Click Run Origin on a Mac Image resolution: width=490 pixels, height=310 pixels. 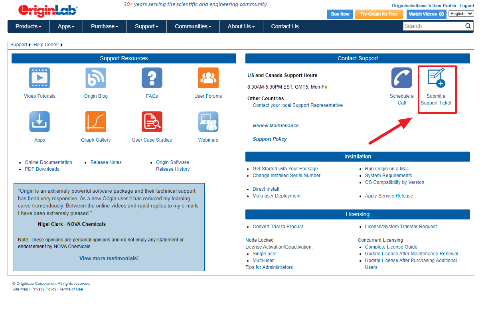[387, 169]
